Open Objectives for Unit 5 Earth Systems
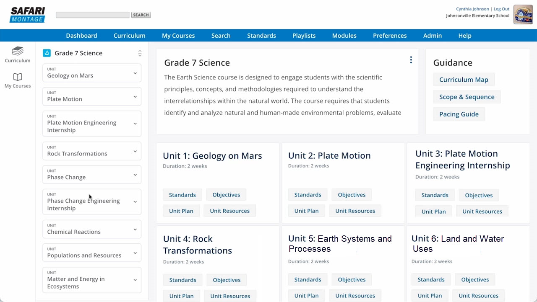 tap(352, 279)
